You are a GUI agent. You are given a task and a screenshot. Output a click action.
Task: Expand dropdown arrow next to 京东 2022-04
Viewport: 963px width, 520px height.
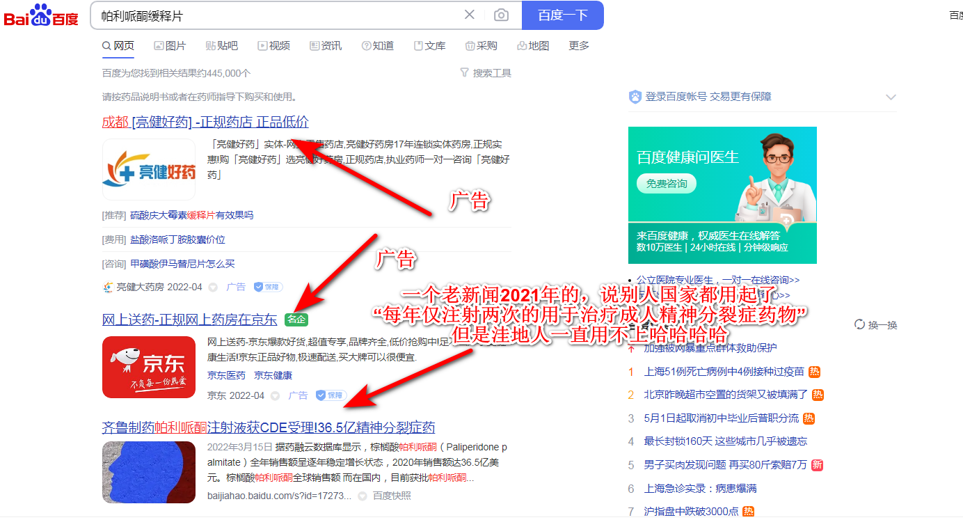[275, 395]
